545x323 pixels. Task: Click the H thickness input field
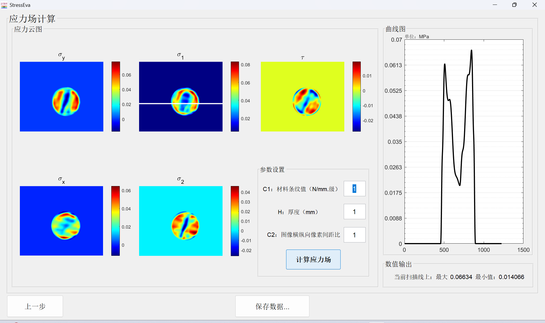pyautogui.click(x=355, y=212)
